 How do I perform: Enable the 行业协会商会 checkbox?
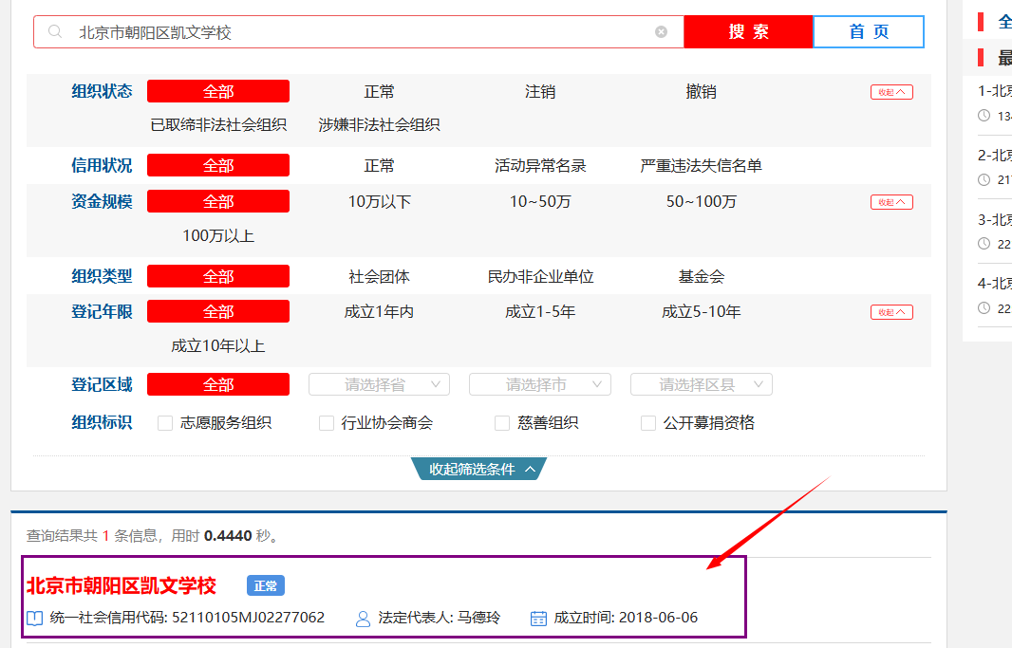327,423
